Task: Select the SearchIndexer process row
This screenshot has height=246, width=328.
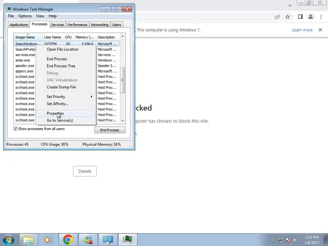Action: [x=67, y=44]
